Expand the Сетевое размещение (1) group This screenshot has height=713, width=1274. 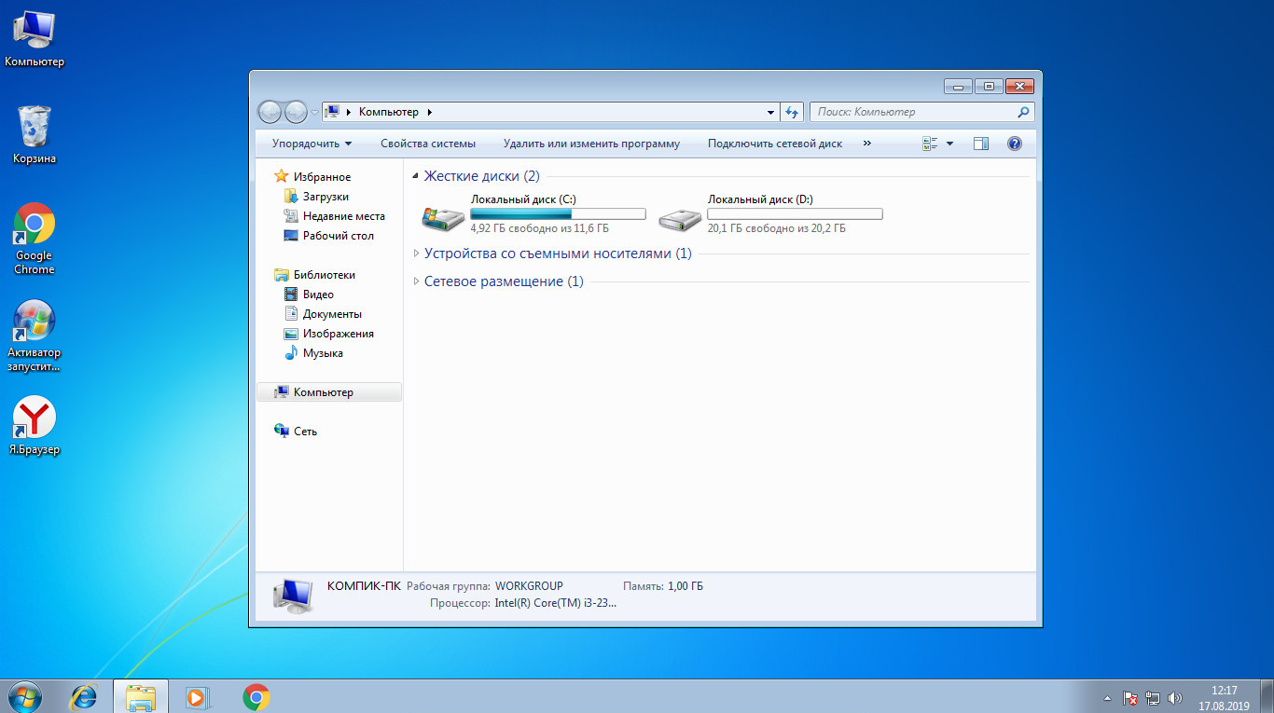click(416, 281)
